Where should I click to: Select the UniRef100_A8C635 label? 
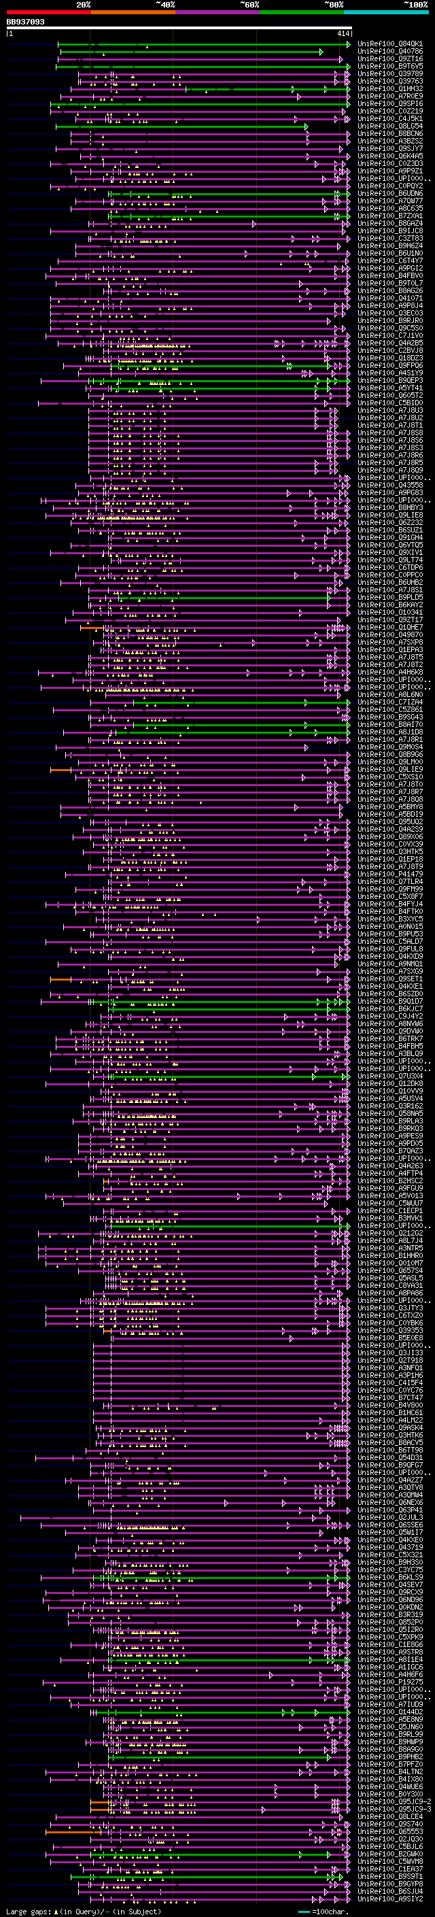click(x=390, y=208)
